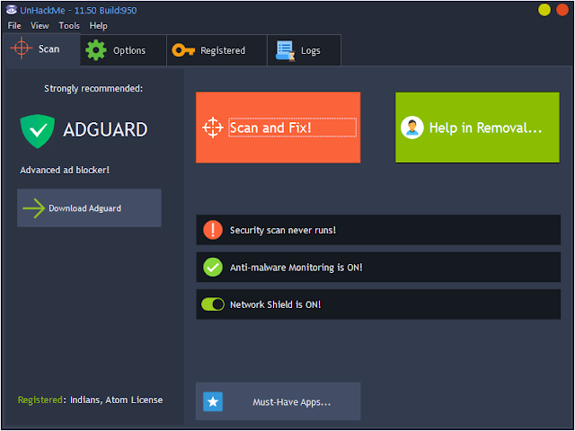Open the Help menu
The image size is (575, 431).
[x=98, y=26]
